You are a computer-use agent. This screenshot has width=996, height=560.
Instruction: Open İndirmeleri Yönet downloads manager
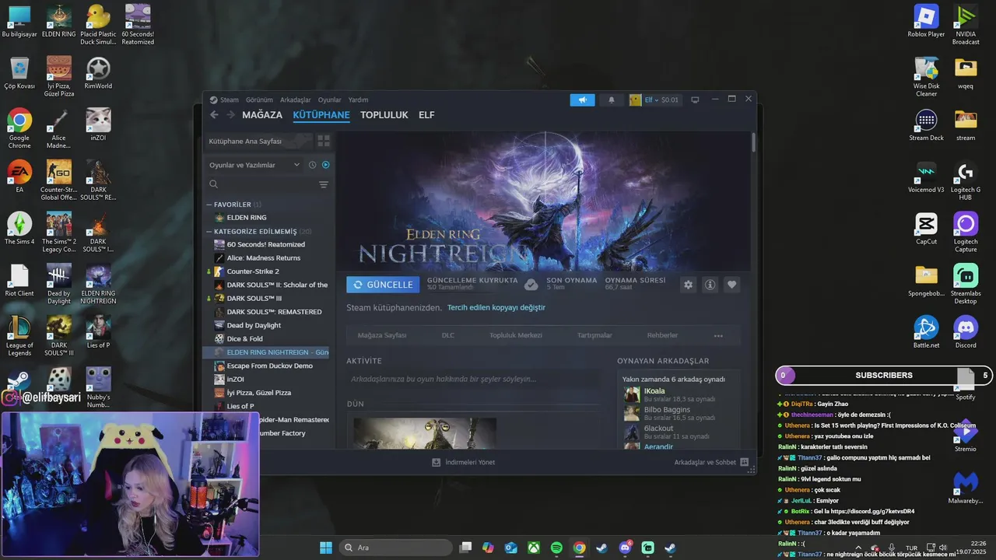pyautogui.click(x=464, y=462)
